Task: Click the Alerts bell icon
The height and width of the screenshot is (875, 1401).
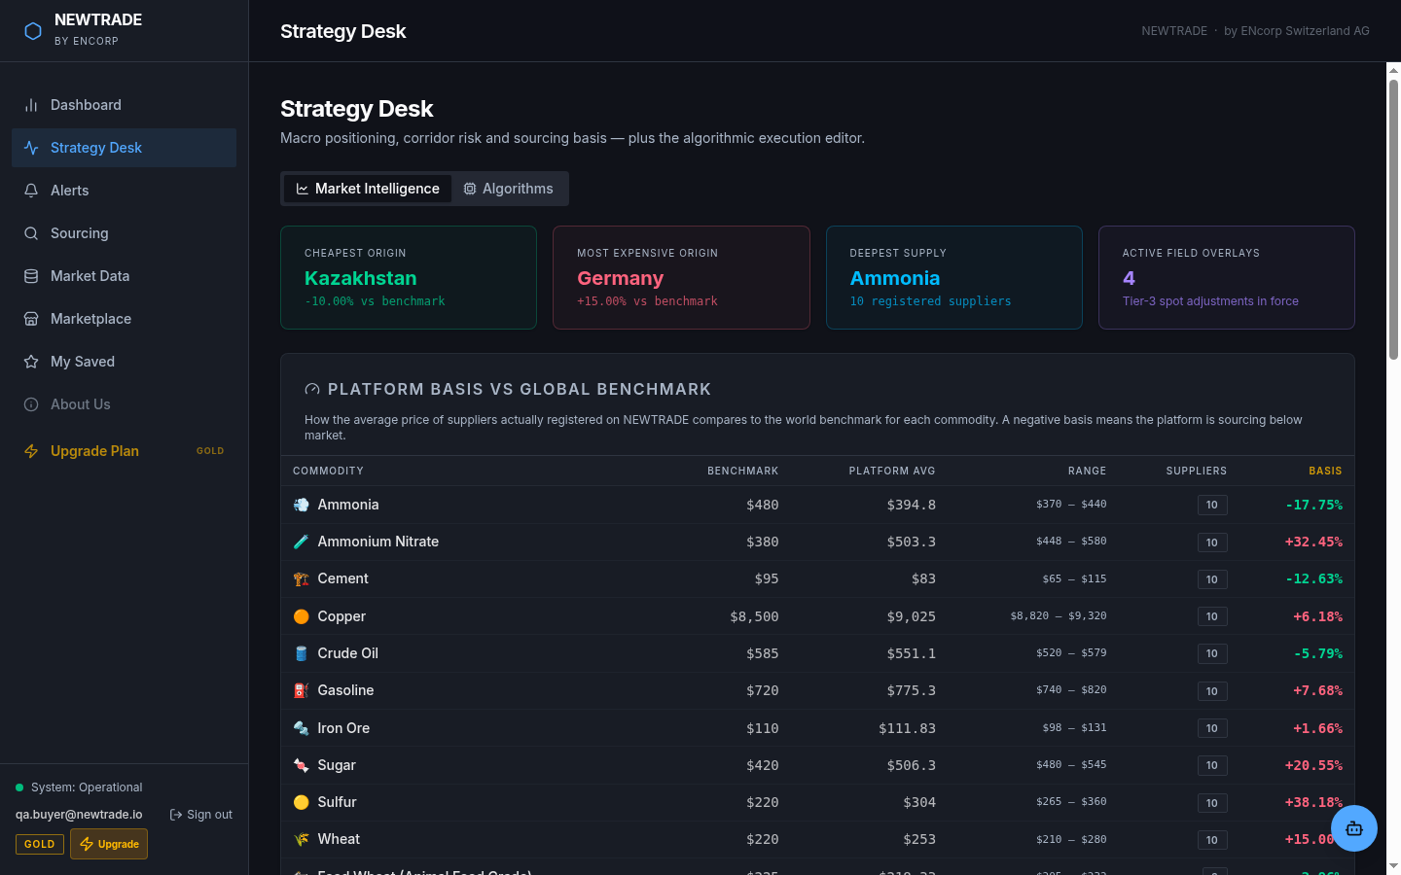Action: 31,191
